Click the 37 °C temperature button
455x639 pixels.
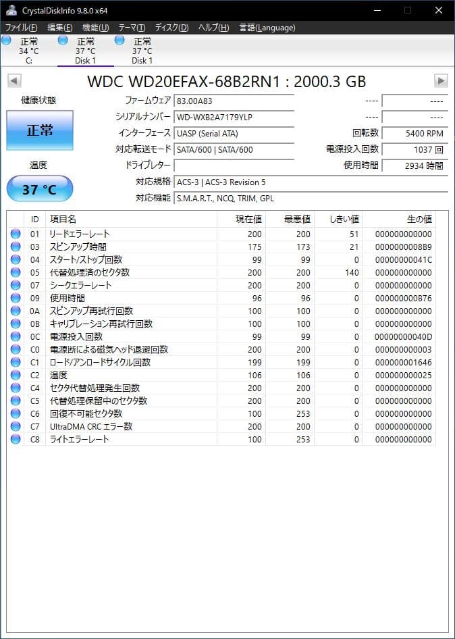point(40,188)
